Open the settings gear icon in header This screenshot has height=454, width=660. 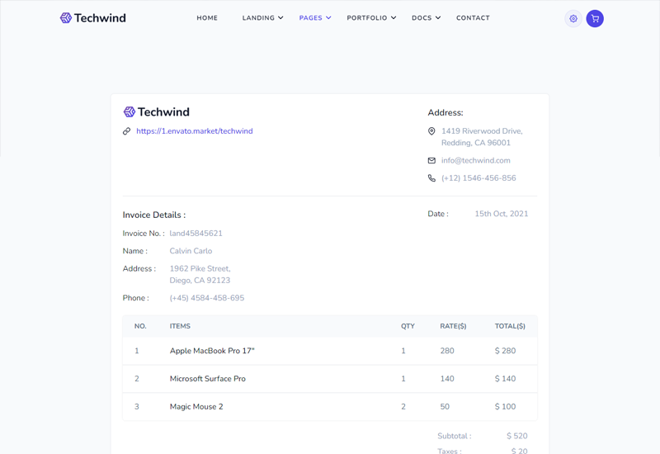tap(573, 18)
